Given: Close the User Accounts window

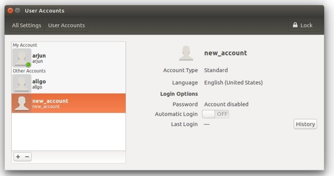Looking at the screenshot, I should pyautogui.click(x=11, y=10).
